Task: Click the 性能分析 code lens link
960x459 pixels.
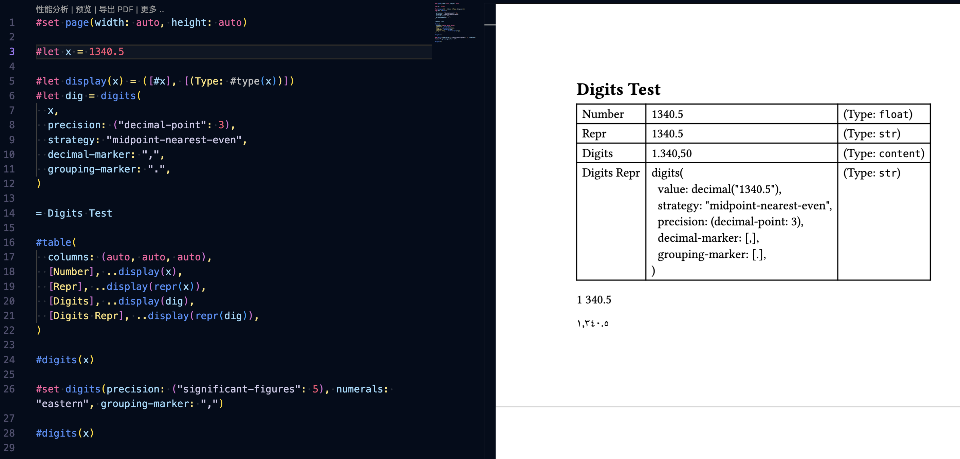Action: 52,9
